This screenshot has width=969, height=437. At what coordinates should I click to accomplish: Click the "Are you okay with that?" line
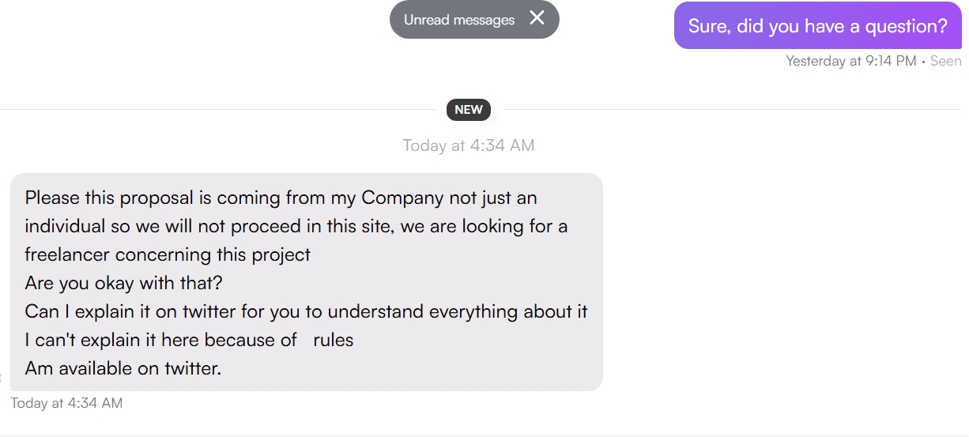tap(123, 283)
